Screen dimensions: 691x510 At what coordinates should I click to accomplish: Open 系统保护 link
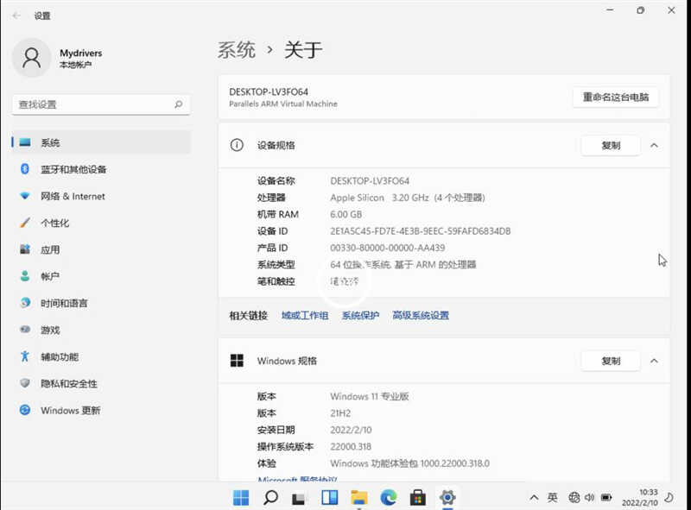360,315
